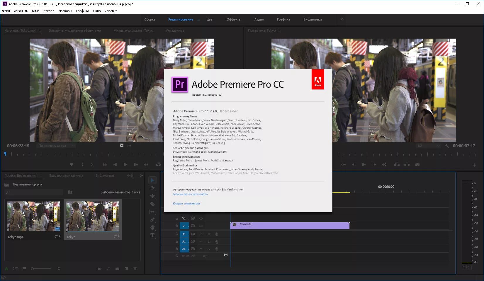Step back one frame in Source monitor
This screenshot has width=484, height=281.
(x=115, y=165)
